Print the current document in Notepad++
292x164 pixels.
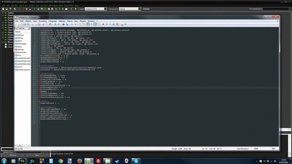tap(39, 24)
